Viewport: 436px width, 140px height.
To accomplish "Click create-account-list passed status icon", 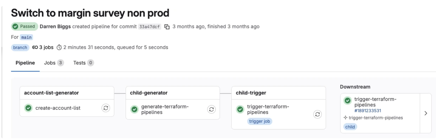I will point(28,108).
